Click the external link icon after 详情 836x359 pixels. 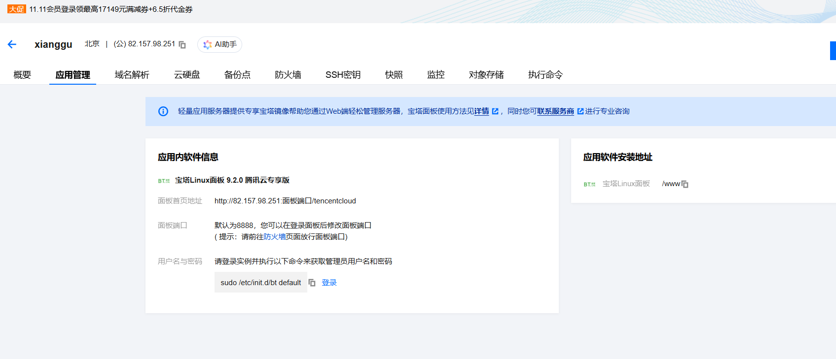[495, 111]
